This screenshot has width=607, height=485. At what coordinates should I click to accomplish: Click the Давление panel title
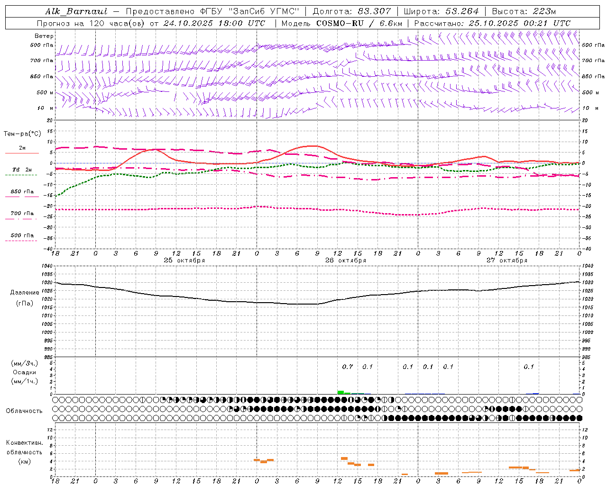[x=25, y=293]
